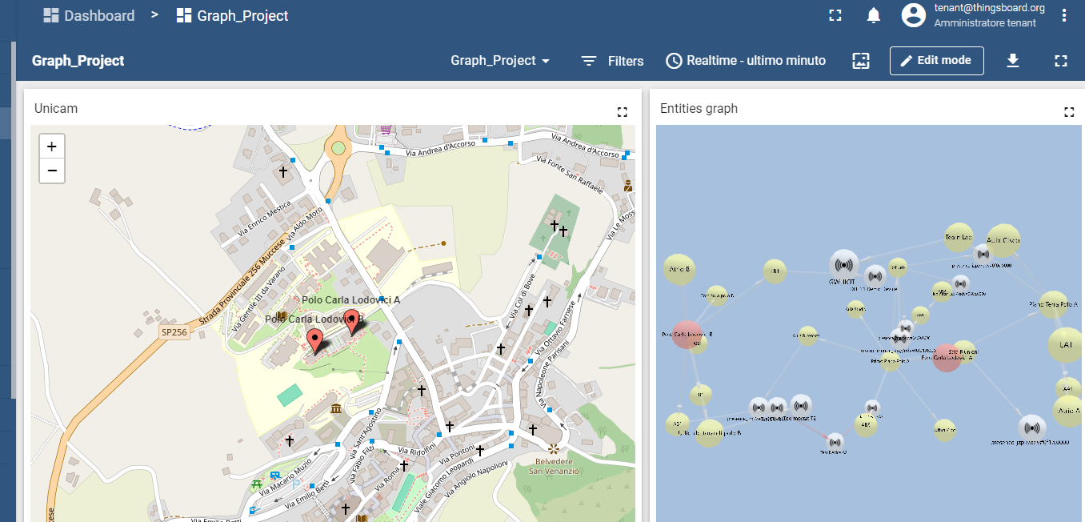
Task: Click the Graph_Project dashboard title
Action: click(x=78, y=60)
